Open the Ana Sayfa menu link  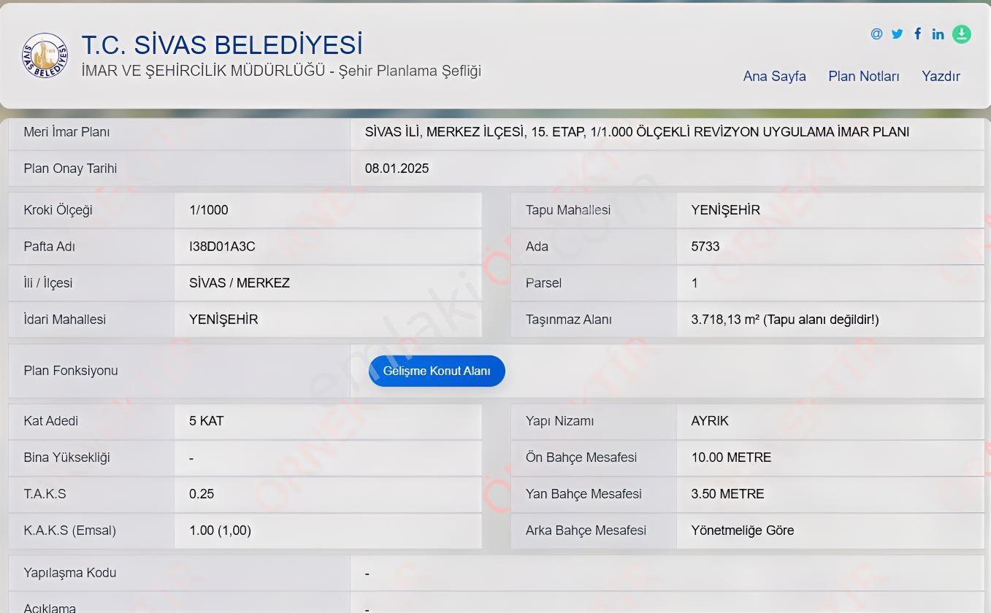pyautogui.click(x=774, y=76)
